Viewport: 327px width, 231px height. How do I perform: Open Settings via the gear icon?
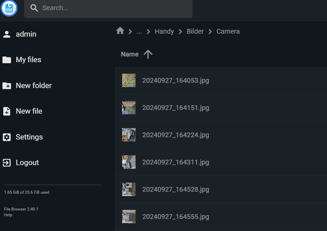point(7,137)
